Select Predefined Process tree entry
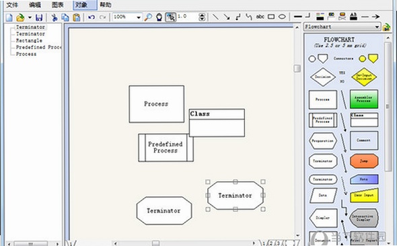Viewport: 397px width, 246px height. tap(38, 47)
